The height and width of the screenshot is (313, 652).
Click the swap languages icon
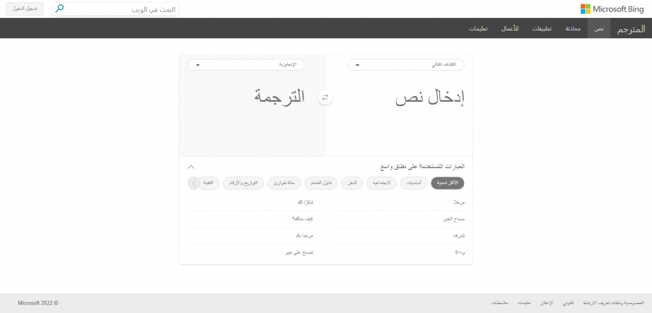click(x=325, y=97)
